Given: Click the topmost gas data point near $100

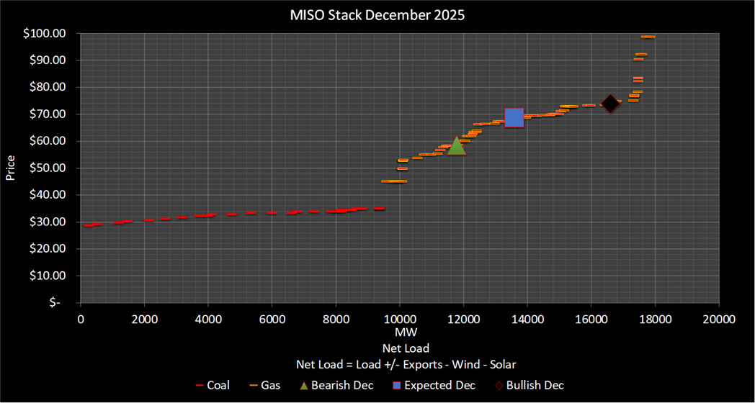Looking at the screenshot, I should click(648, 37).
